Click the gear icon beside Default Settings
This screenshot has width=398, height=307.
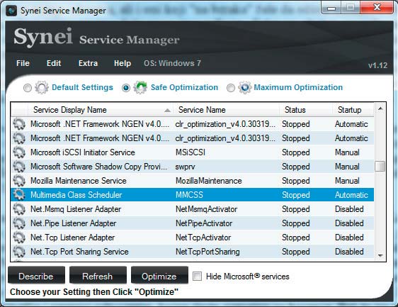(x=42, y=87)
